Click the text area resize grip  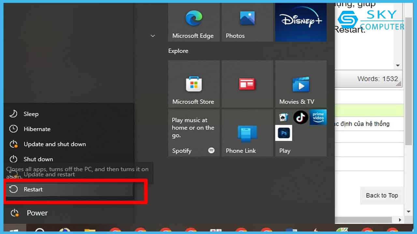point(399,84)
